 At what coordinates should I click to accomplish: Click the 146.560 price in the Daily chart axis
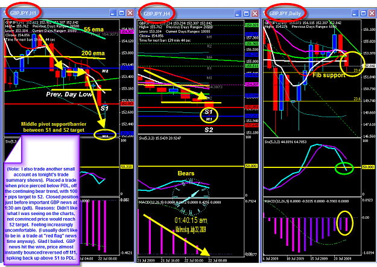pos(369,137)
